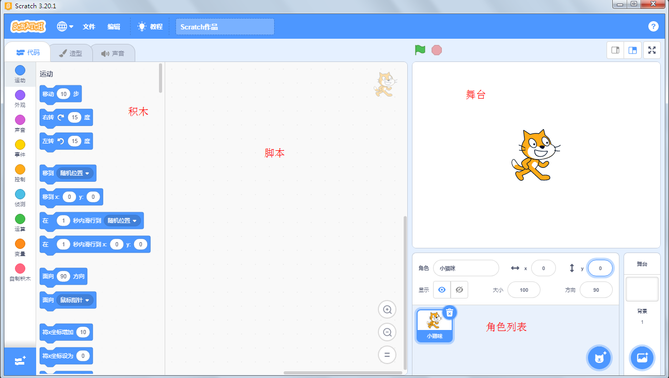This screenshot has width=669, height=378.
Task: Zoom in on the script workspace
Action: 387,310
